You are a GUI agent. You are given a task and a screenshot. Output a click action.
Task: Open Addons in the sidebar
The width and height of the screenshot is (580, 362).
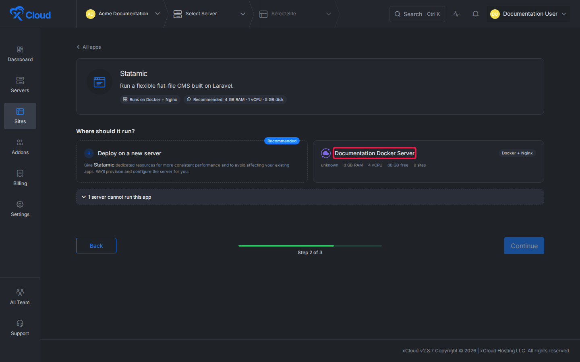(20, 147)
